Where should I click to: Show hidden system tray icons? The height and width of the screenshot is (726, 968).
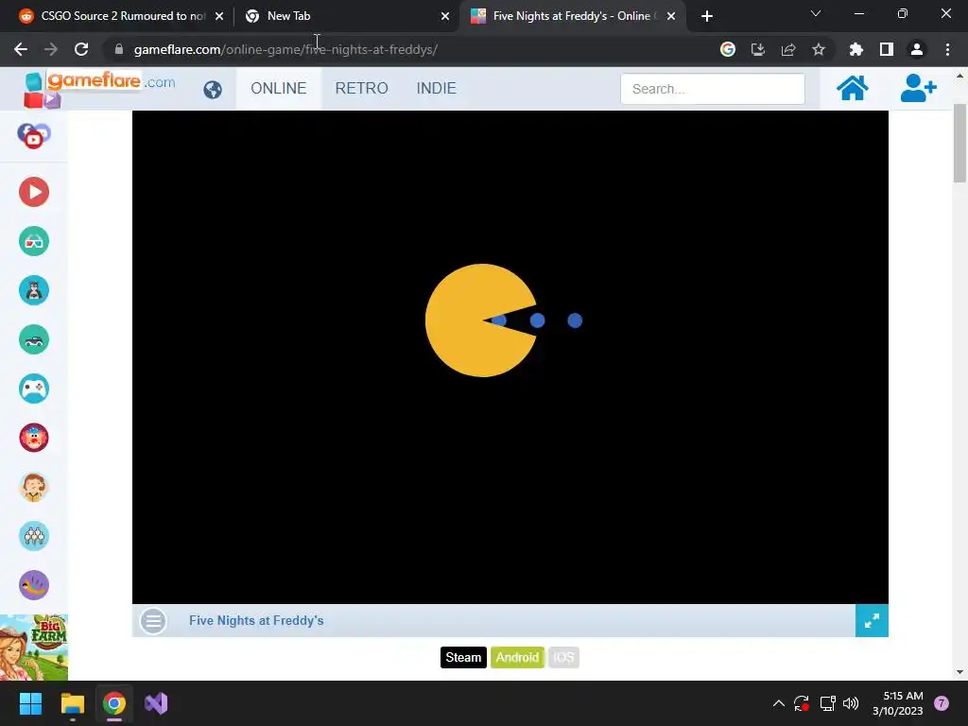click(x=779, y=703)
